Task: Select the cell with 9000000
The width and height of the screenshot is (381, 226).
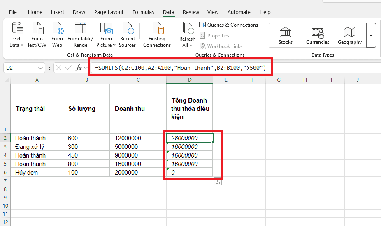Action: pos(138,155)
